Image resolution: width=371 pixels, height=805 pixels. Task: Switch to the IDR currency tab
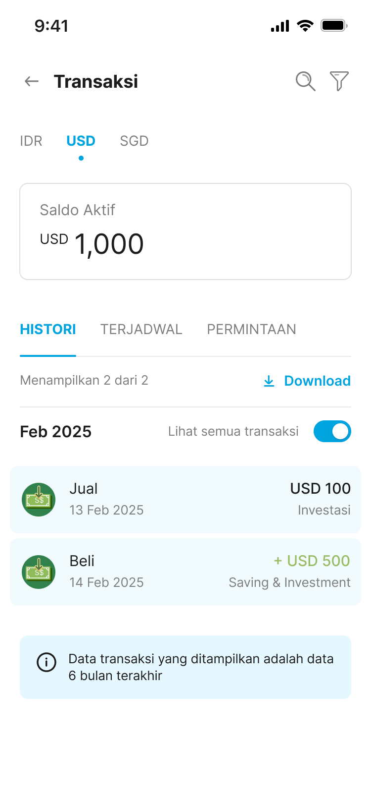click(x=31, y=141)
